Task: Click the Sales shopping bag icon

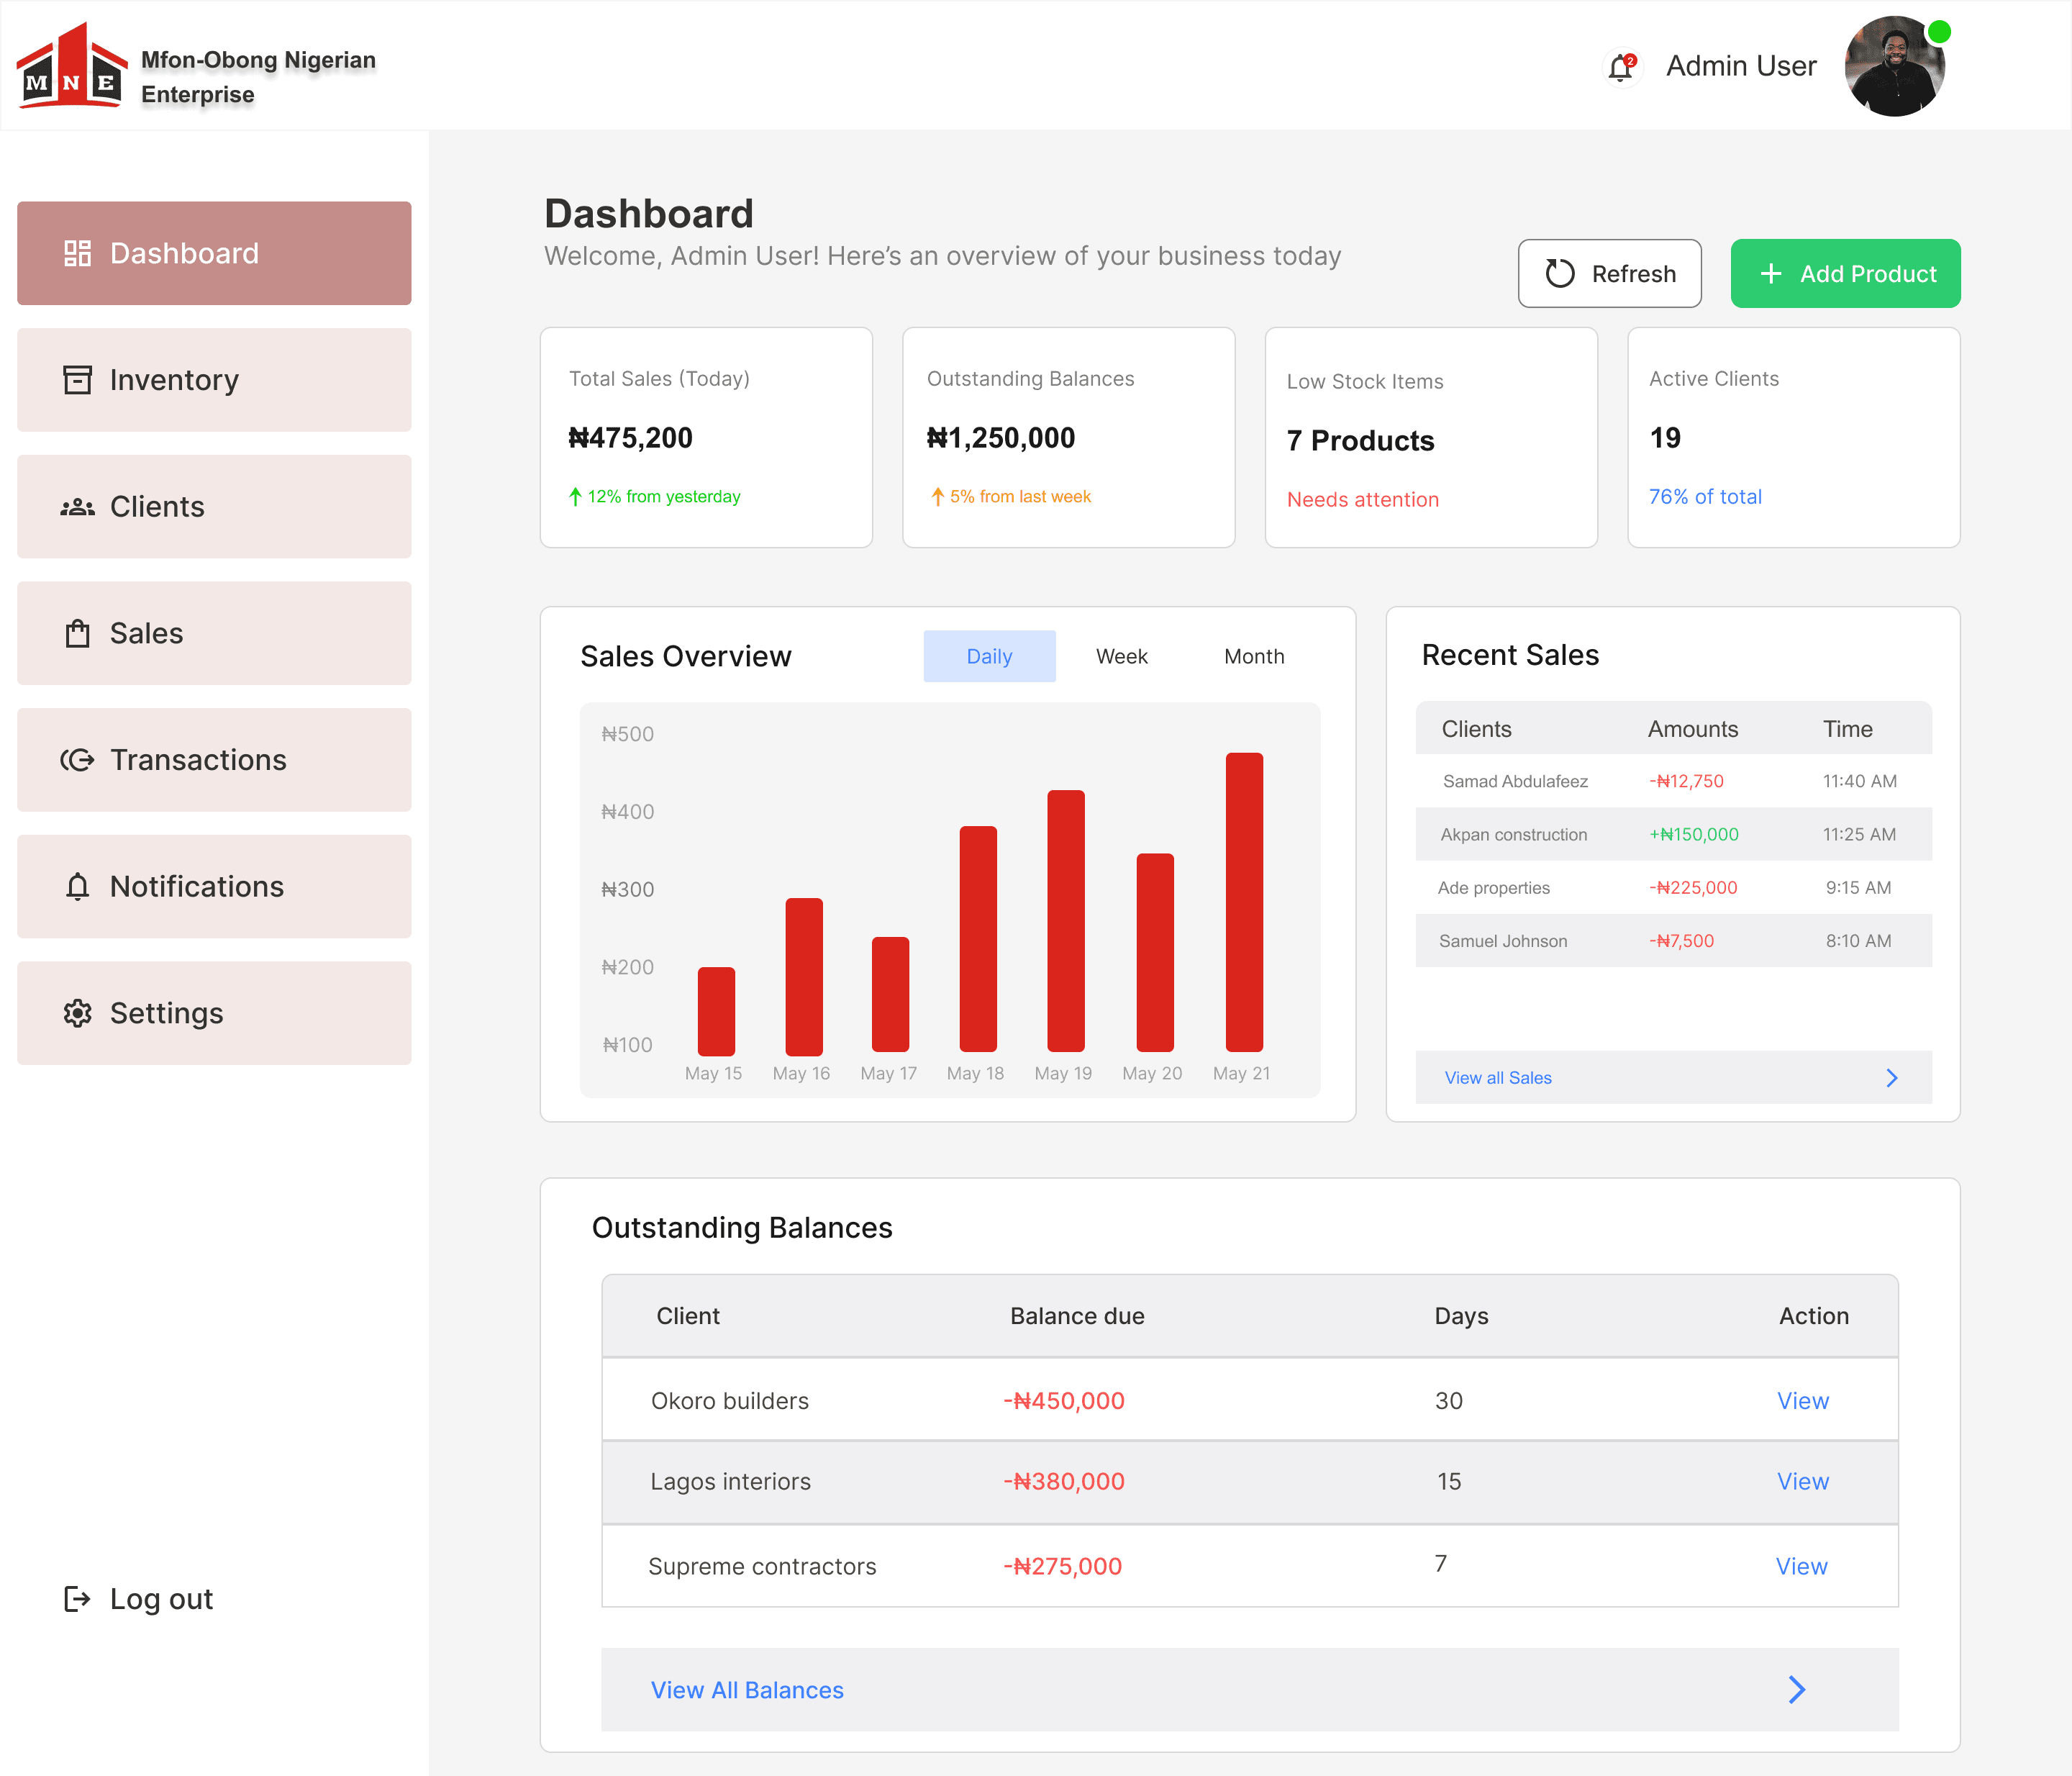Action: coord(77,633)
